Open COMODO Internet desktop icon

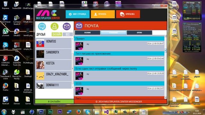tap(5, 61)
